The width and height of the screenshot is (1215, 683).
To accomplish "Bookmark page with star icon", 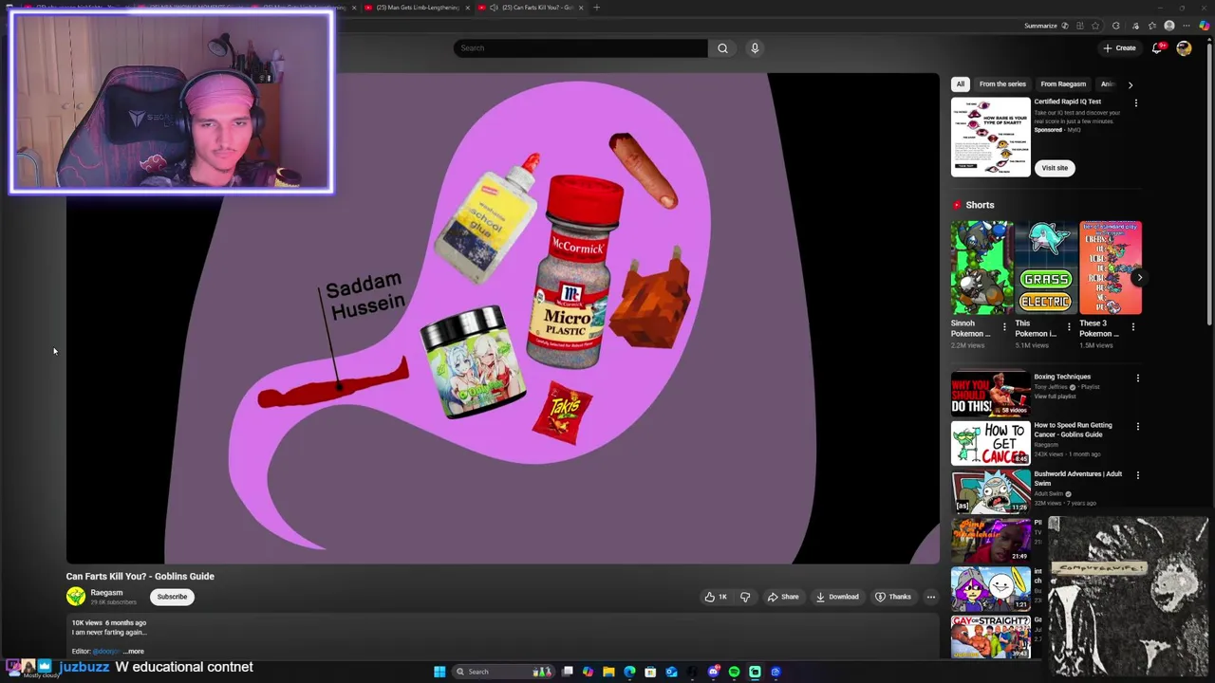I will (x=1095, y=26).
